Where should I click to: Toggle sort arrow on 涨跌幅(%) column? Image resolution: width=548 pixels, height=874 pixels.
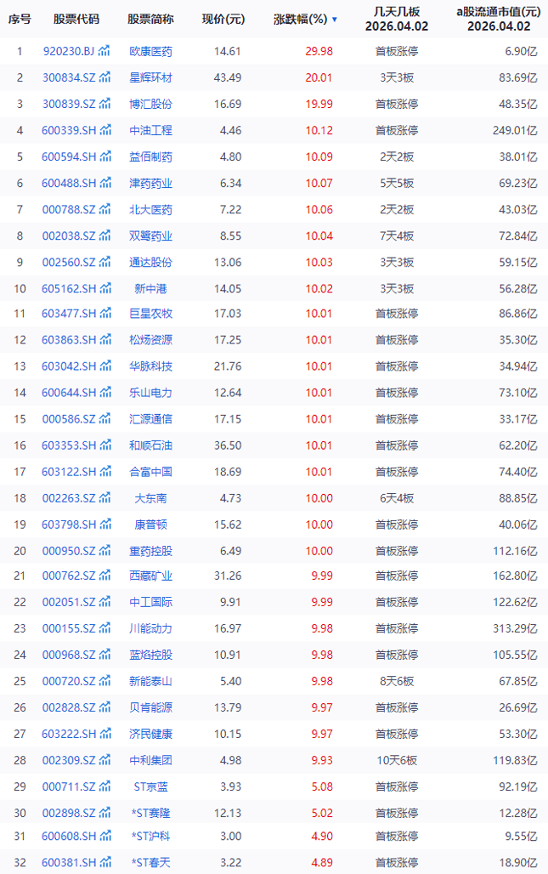[335, 19]
